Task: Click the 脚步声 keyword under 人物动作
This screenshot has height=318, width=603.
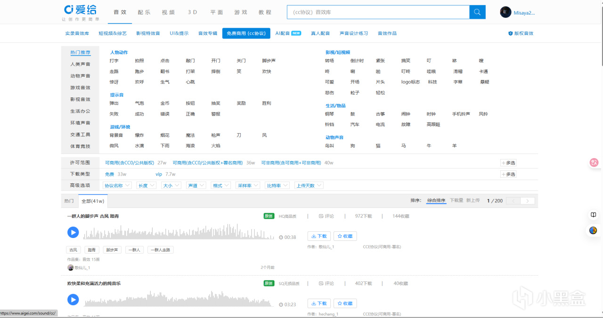Action: coord(269,61)
